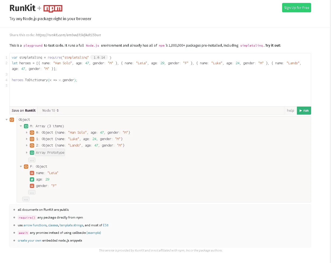Screen dimensions: 331x263
Task: Click the green array icon beside M: Array
Action: click(26, 126)
